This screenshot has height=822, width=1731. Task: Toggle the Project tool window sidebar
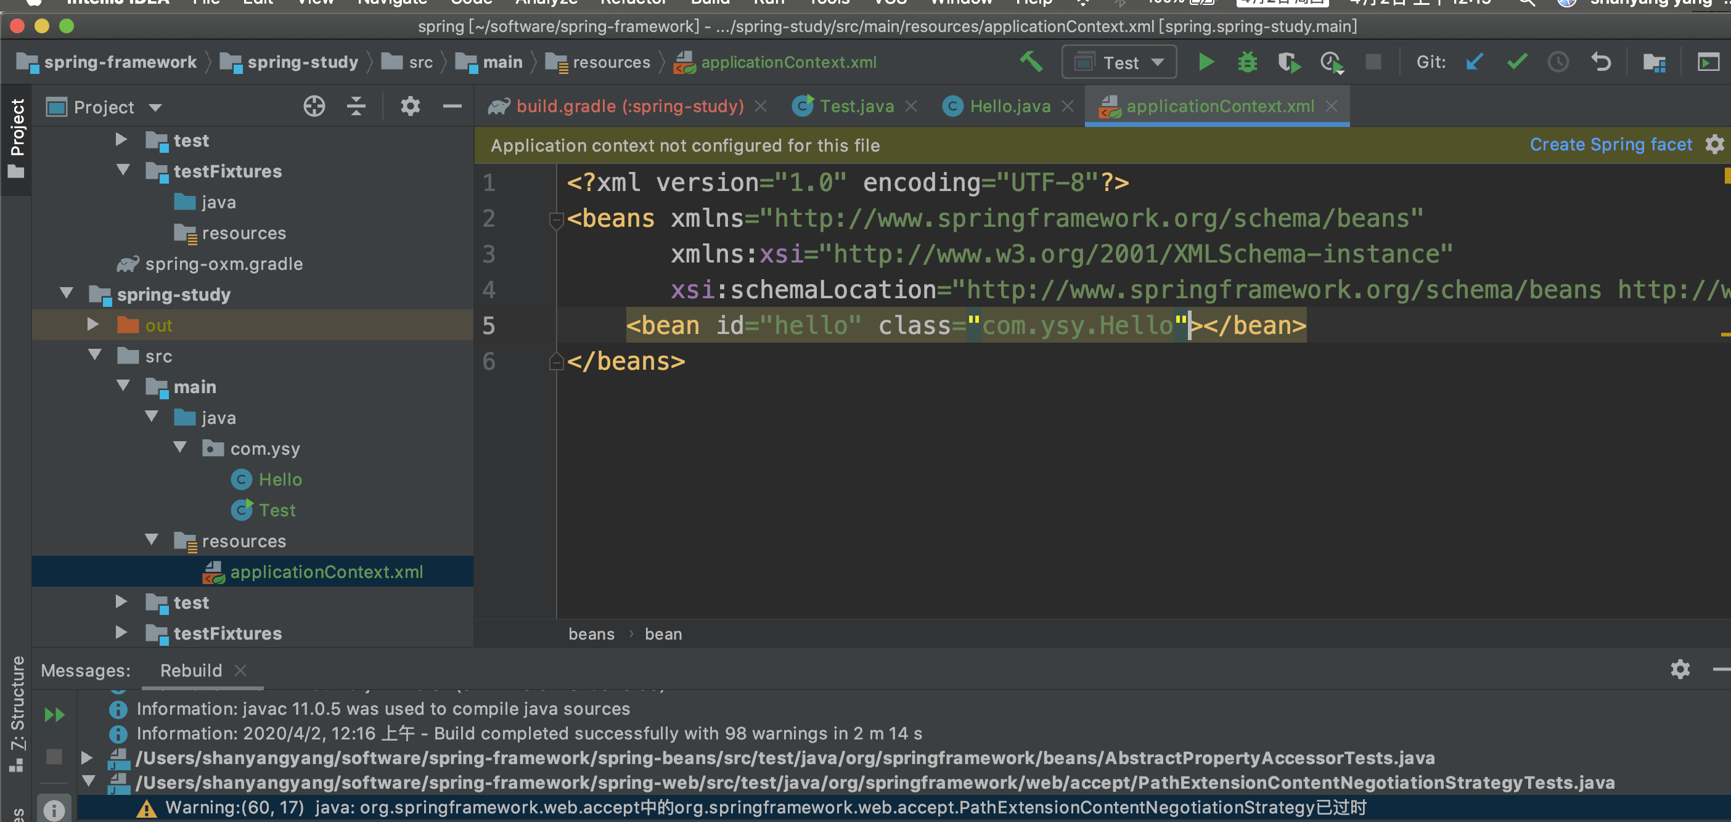[16, 137]
